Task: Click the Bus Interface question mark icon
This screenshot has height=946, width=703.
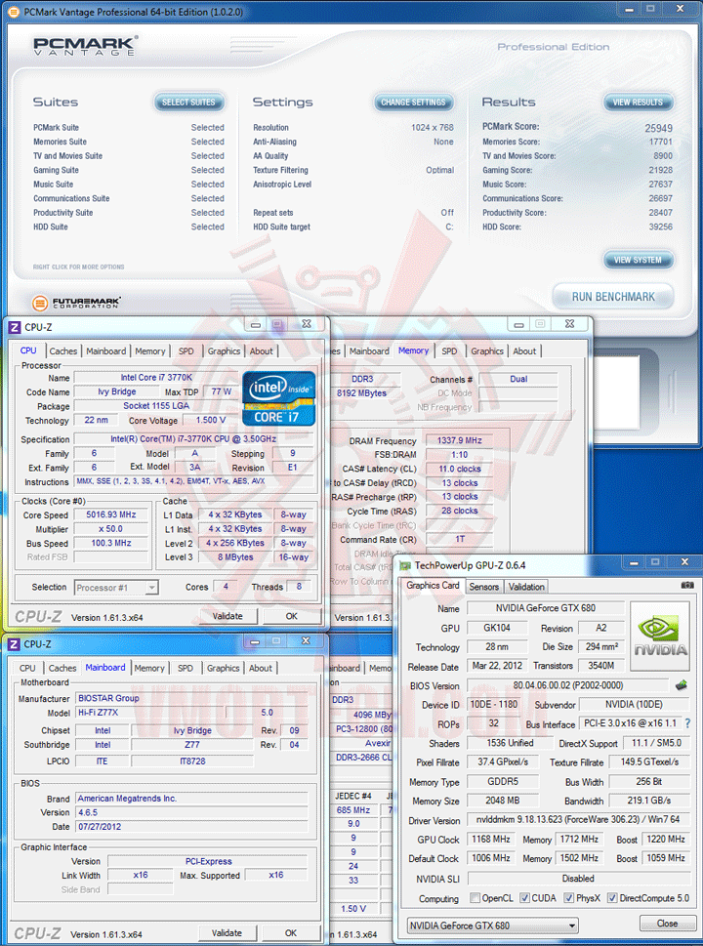Action: coord(687,722)
